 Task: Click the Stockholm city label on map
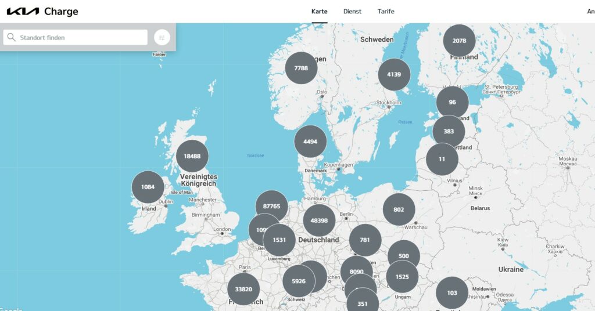(x=389, y=103)
